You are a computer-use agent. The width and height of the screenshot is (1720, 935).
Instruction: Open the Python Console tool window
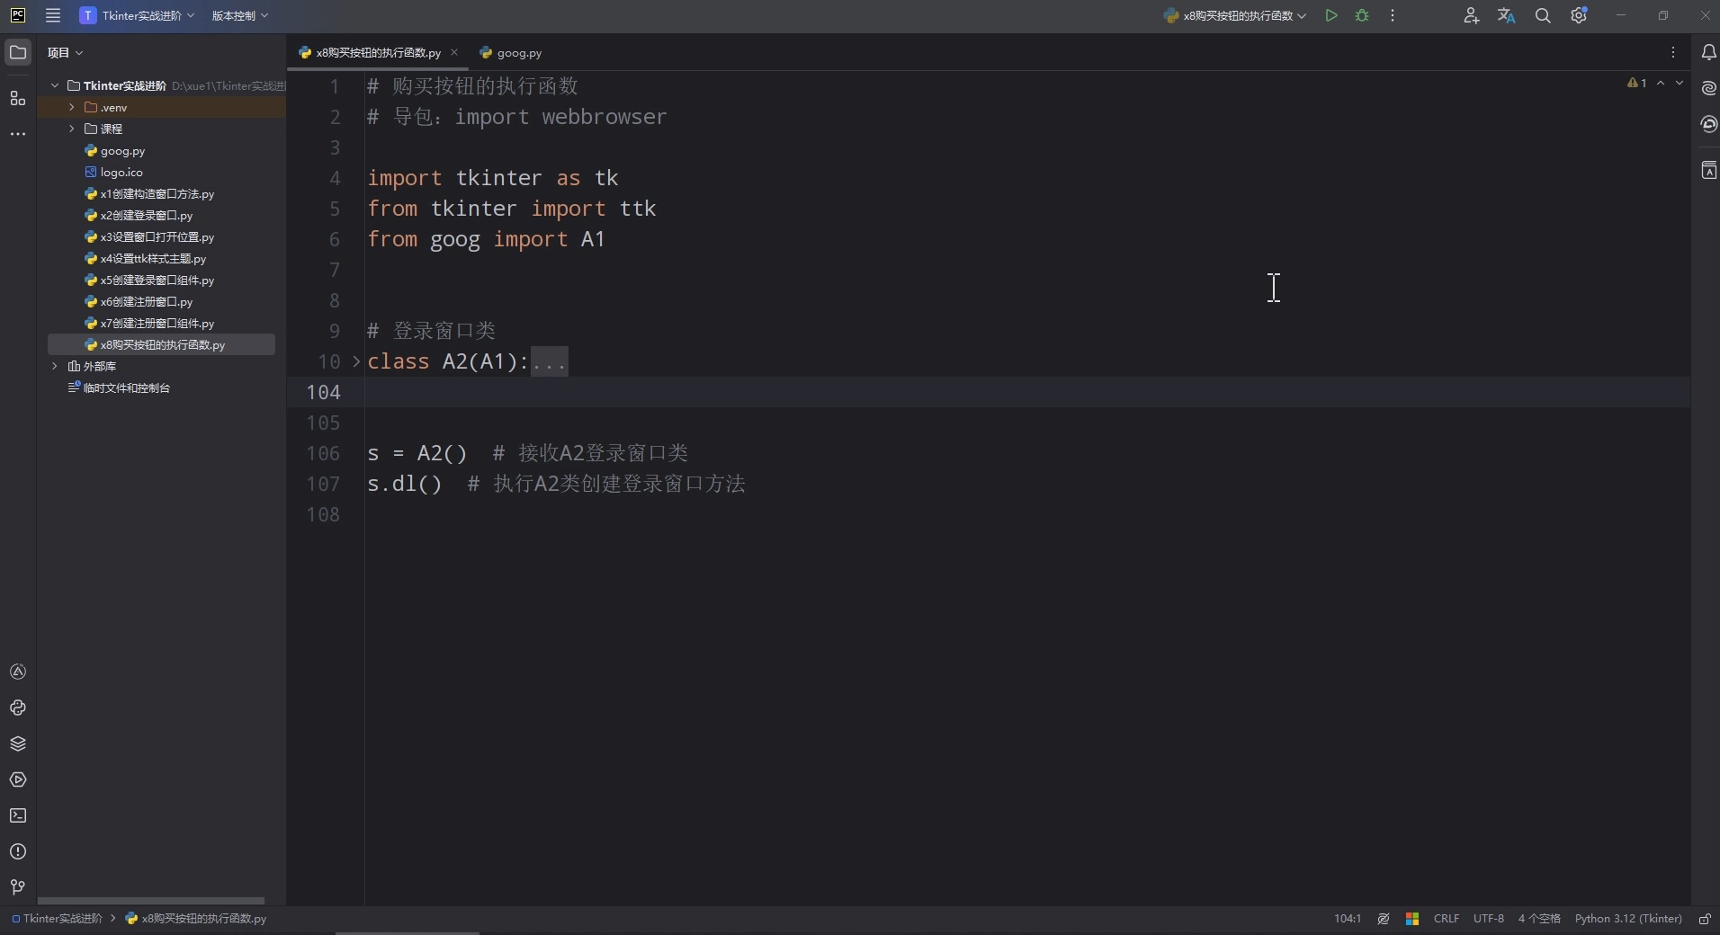[x=17, y=708]
